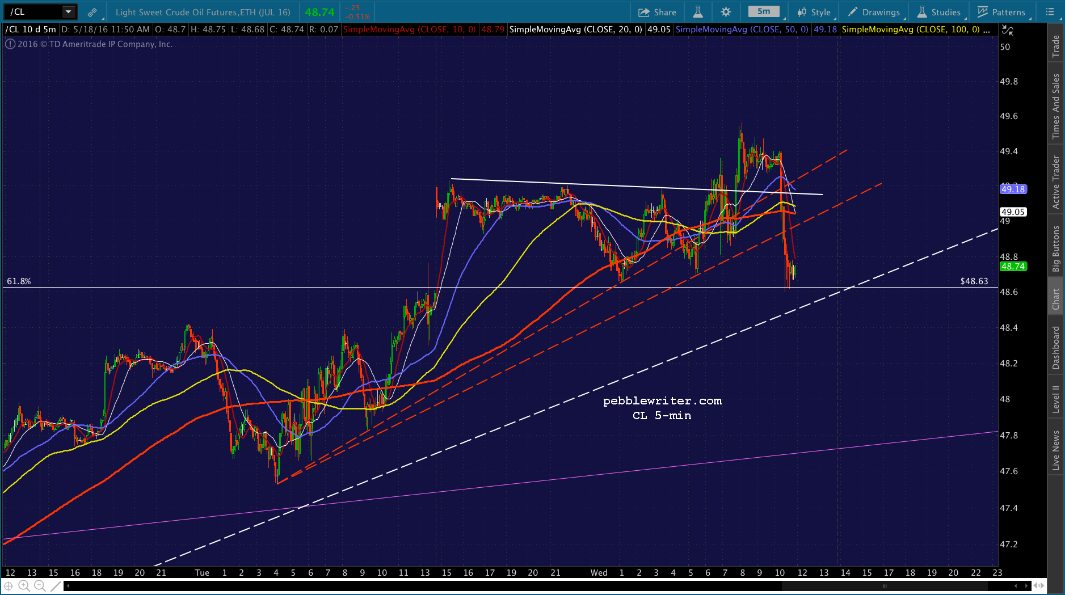Click the $48.63 level price label
The height and width of the screenshot is (595, 1065).
click(x=974, y=281)
